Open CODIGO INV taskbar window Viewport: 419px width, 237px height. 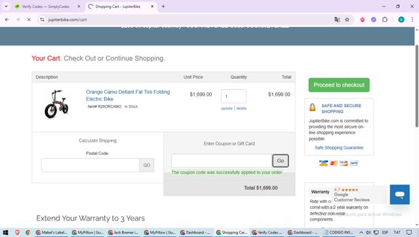[x=340, y=232]
